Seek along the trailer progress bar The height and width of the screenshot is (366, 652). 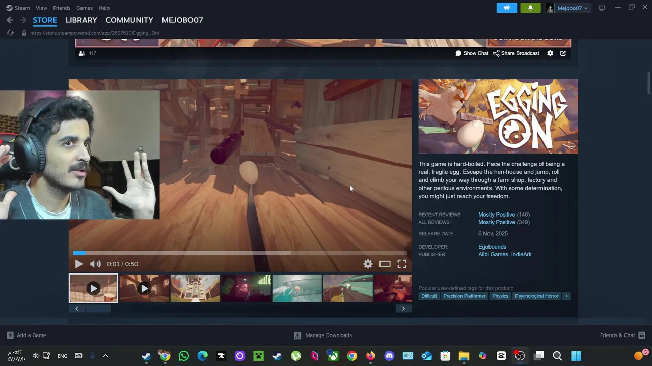pos(240,253)
